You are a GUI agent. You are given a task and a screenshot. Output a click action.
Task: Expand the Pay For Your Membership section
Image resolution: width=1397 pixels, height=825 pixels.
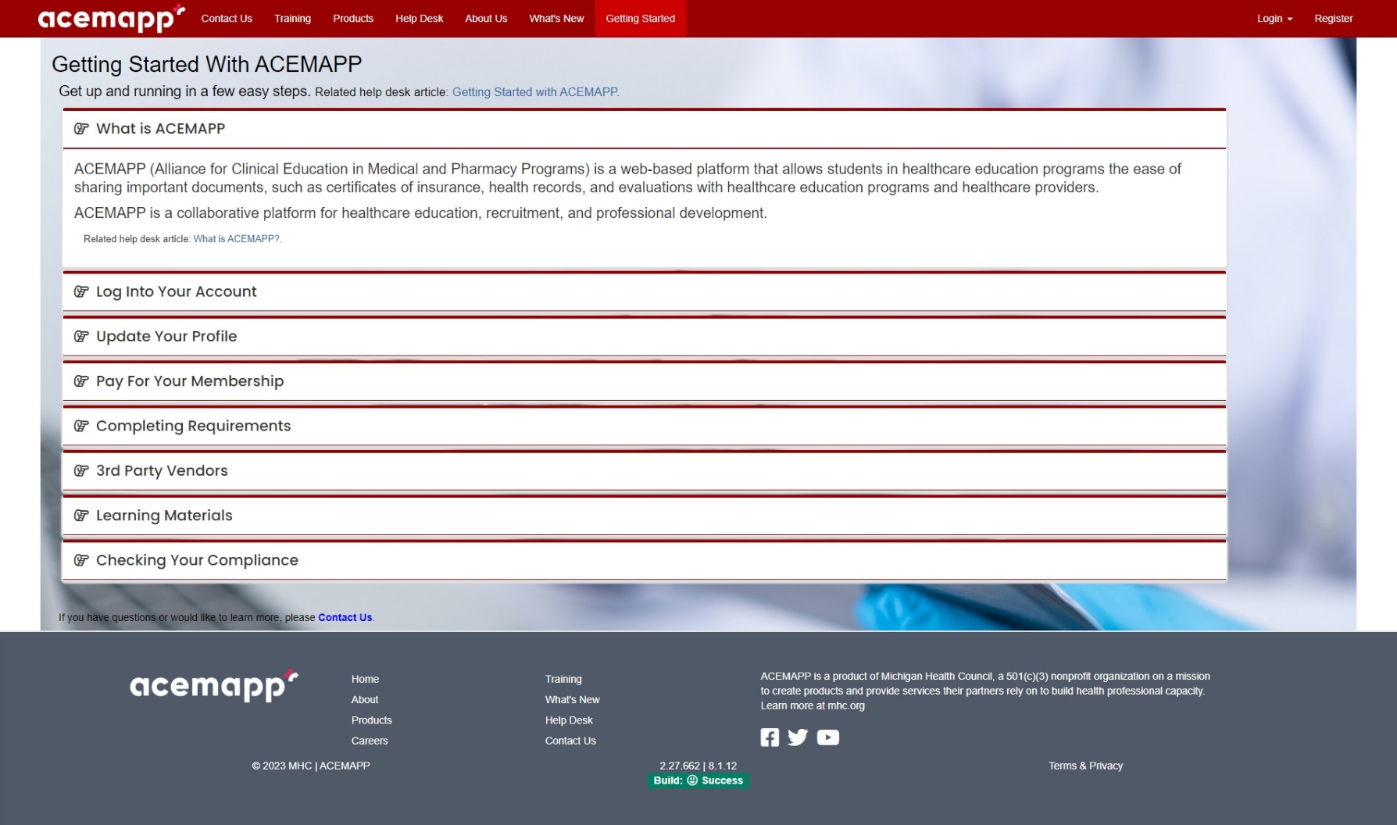645,381
